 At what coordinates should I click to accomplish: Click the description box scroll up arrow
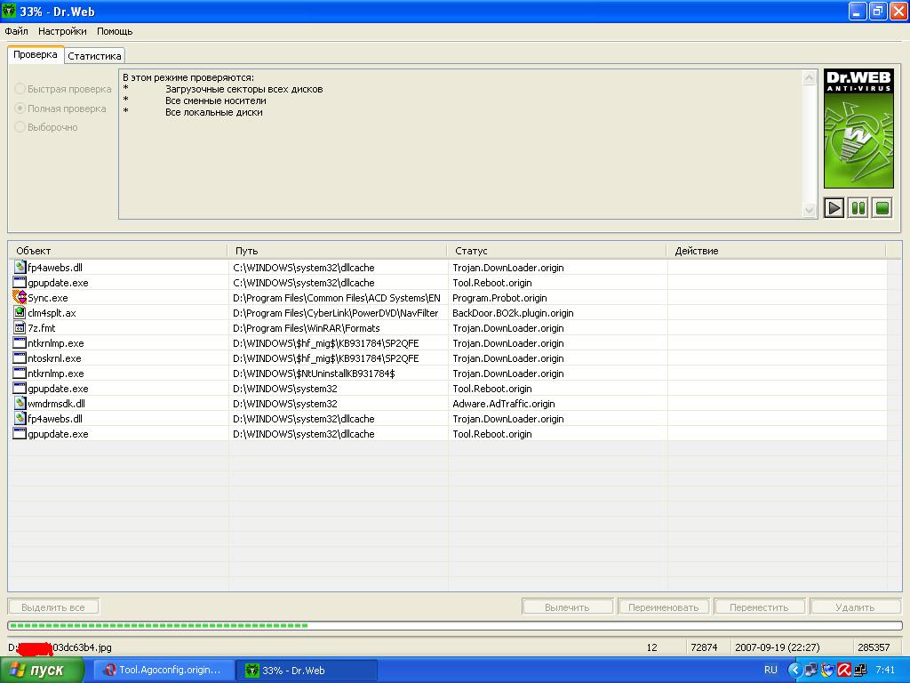[809, 78]
